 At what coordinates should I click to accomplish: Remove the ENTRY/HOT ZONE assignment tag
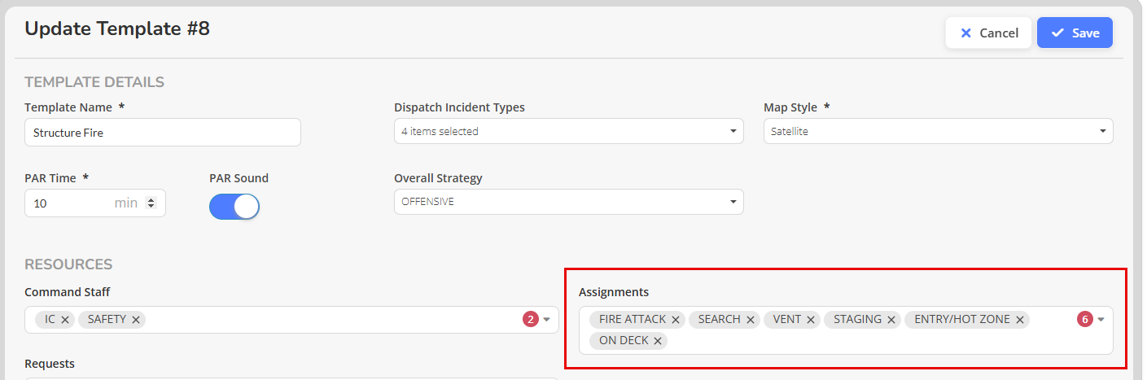coord(1019,320)
